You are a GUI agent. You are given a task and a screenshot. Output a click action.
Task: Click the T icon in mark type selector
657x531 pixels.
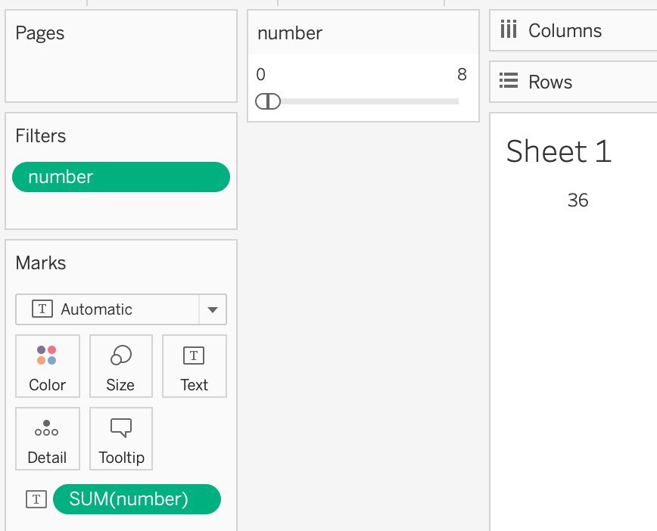pyautogui.click(x=42, y=309)
